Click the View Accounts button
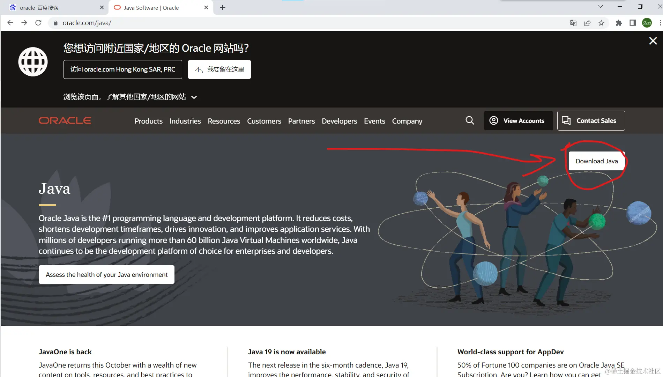This screenshot has width=663, height=377. [519, 121]
